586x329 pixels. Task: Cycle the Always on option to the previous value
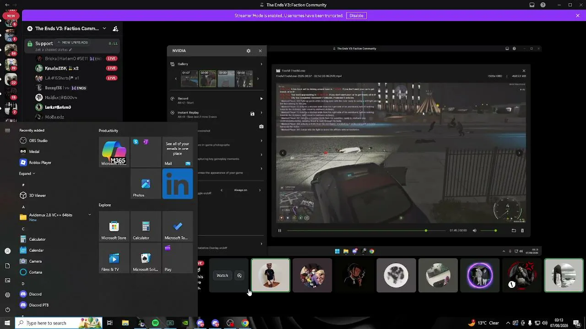(x=222, y=190)
